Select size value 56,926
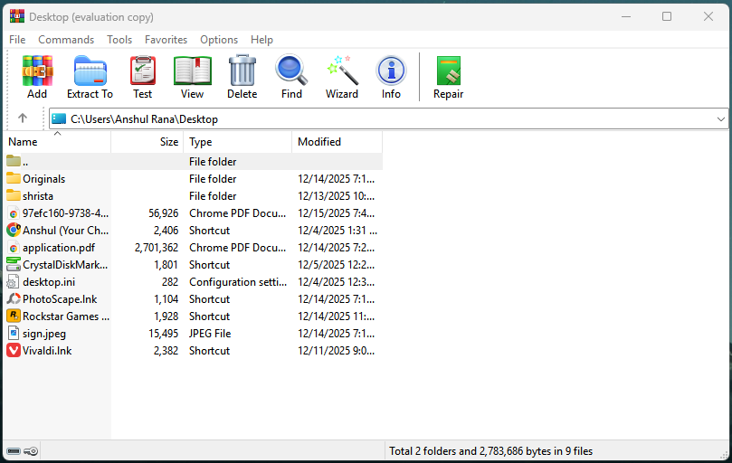Screen dimensions: 732x463 [x=164, y=213]
